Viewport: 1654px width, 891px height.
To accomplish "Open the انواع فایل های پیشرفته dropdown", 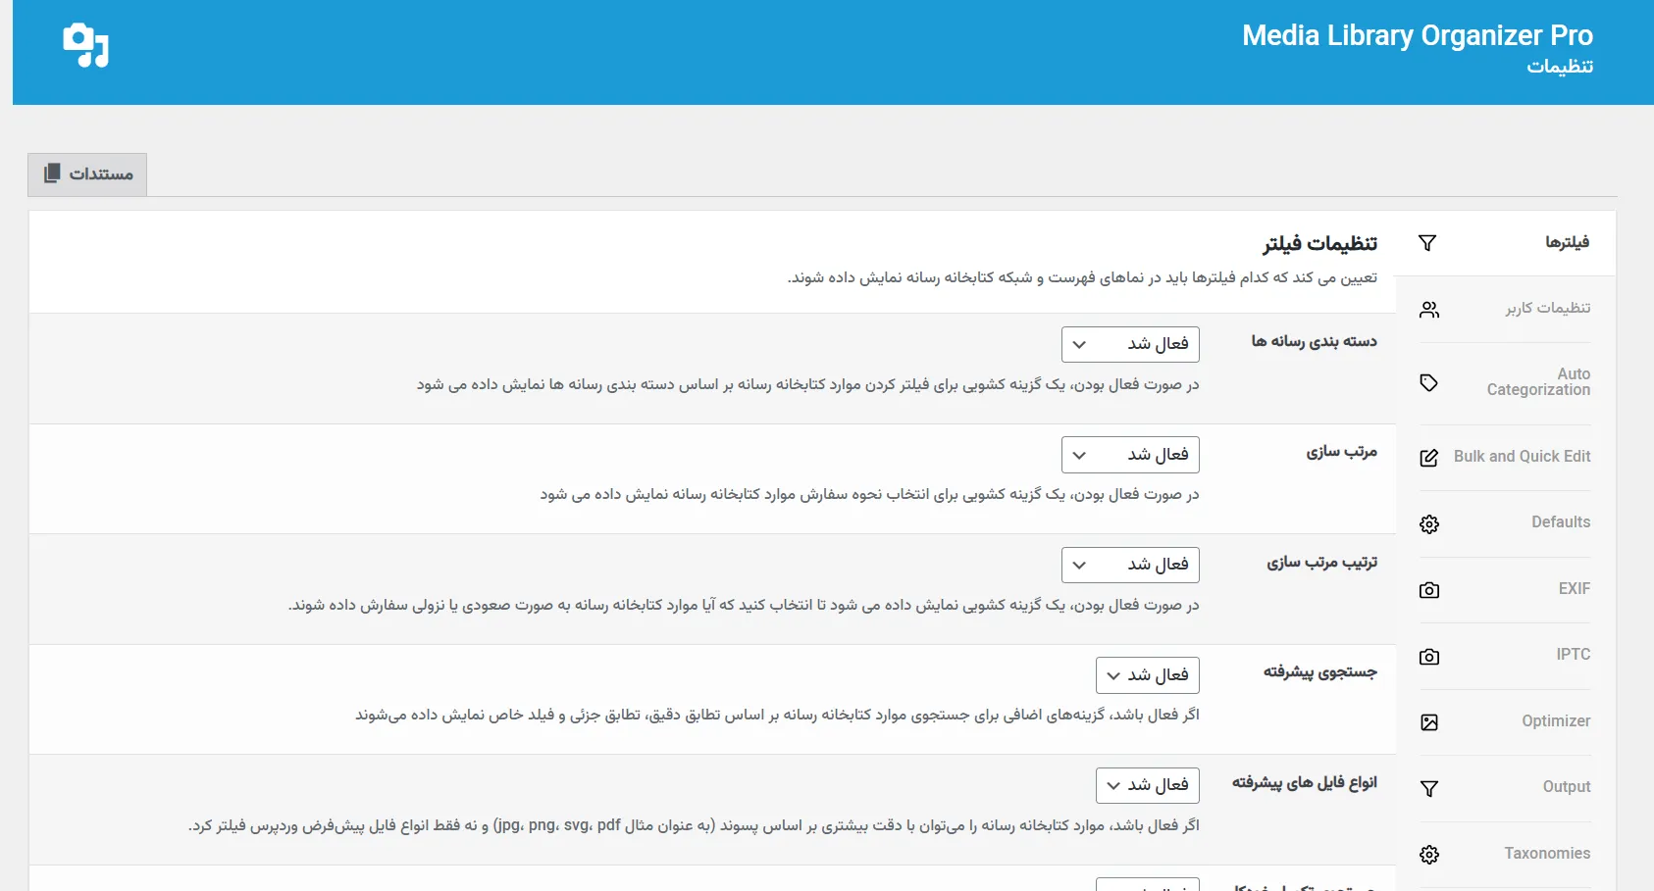I will [1148, 785].
